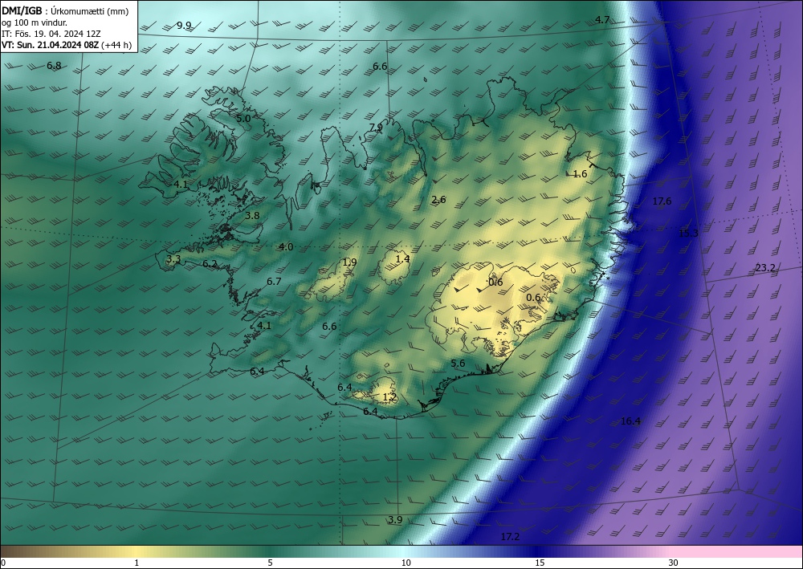803x569 pixels.
Task: Click the 17.2 value on the map
Action: pyautogui.click(x=510, y=537)
